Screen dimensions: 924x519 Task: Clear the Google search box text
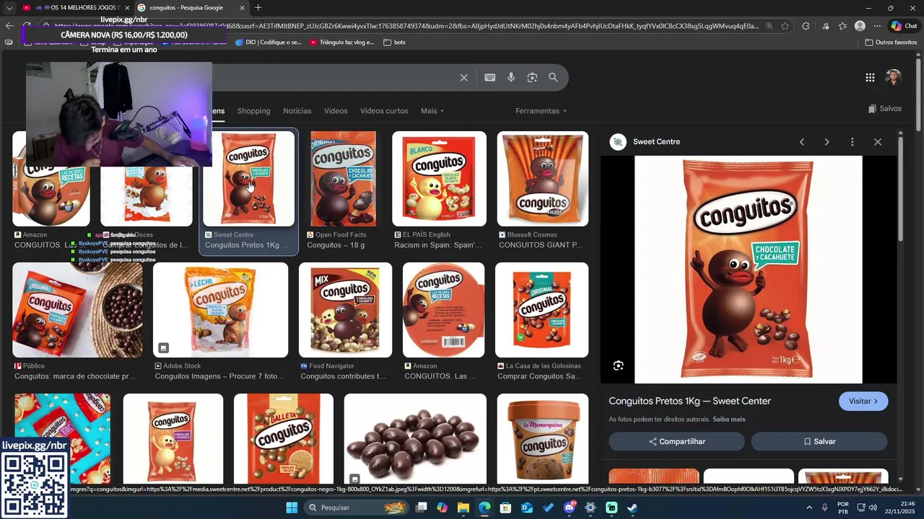click(464, 78)
